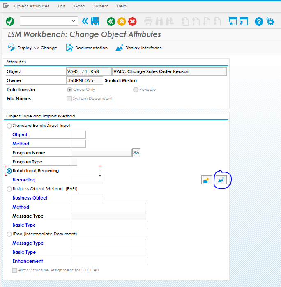Select Business Object Method (BAPI) option

click(9, 189)
